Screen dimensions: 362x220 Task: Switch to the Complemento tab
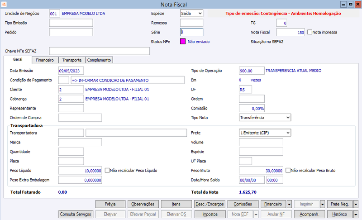pos(99,60)
